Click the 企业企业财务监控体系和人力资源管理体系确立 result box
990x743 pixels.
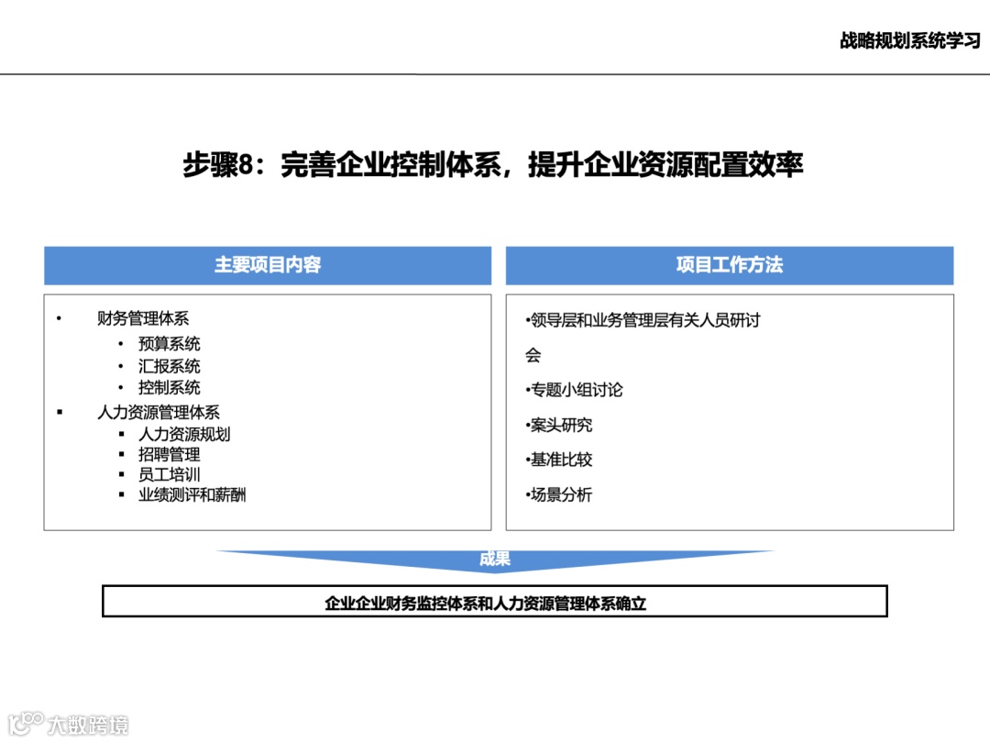click(495, 602)
